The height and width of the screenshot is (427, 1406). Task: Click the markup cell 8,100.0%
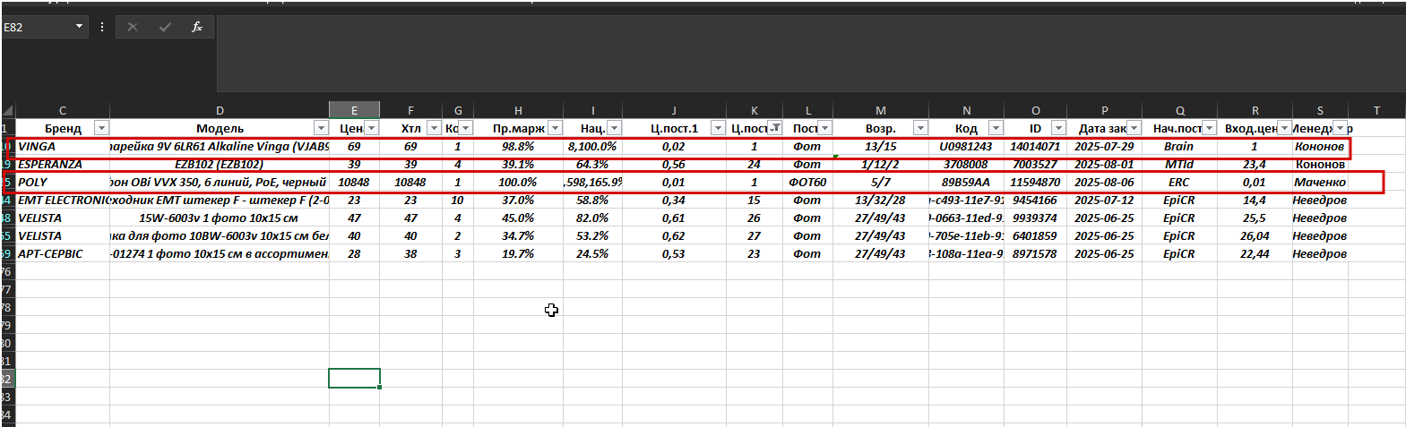point(592,146)
